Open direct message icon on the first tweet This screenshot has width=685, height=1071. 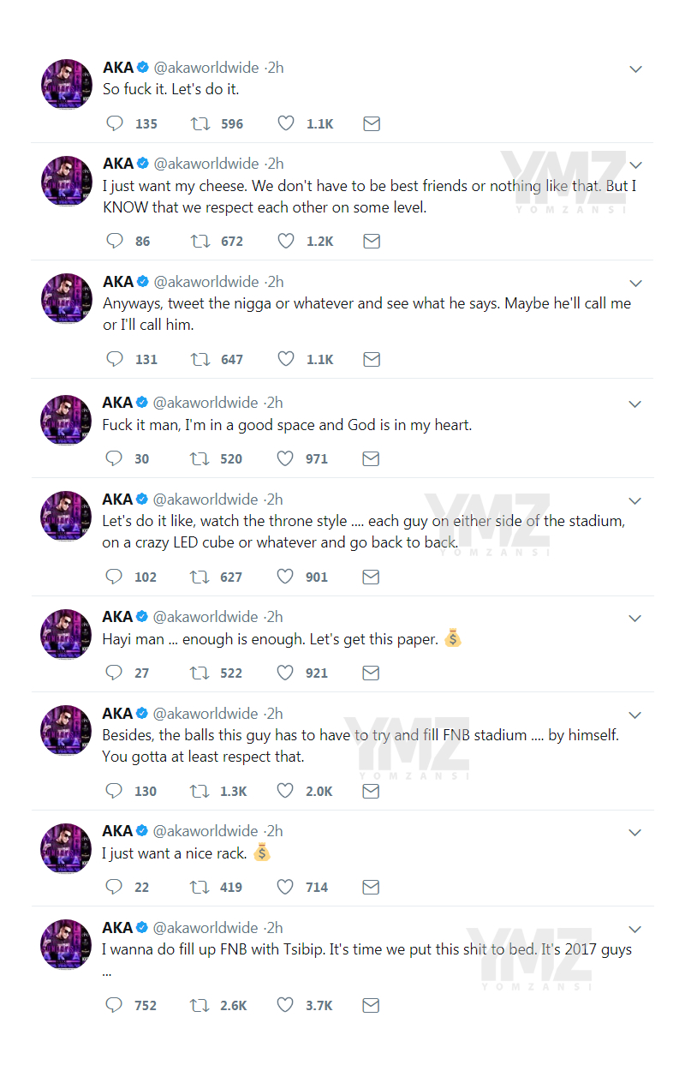(372, 123)
